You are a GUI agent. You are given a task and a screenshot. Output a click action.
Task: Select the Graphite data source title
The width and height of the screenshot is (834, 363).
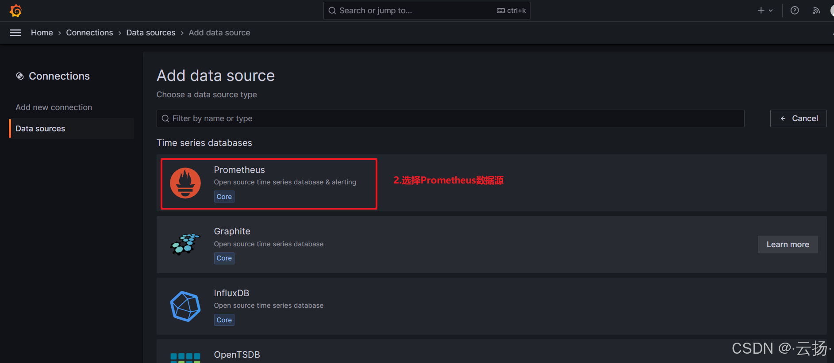coord(232,231)
